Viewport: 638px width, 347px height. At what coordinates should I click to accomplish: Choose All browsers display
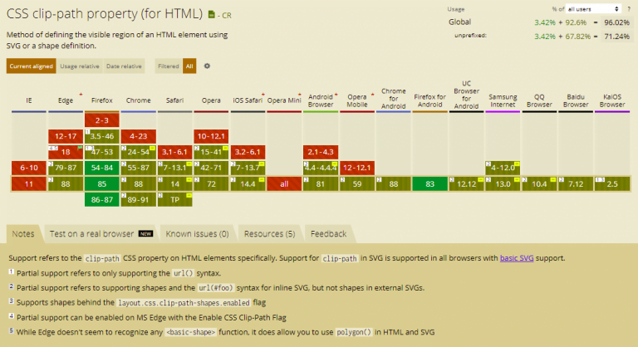[x=189, y=66]
